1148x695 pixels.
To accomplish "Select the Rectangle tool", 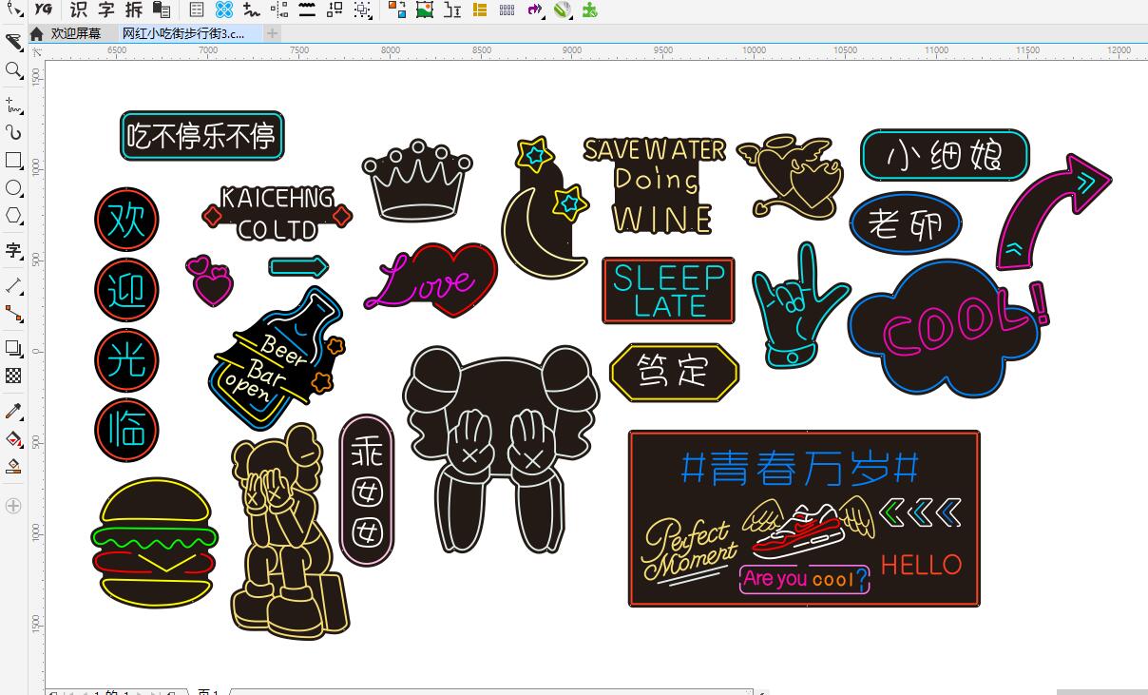I will coord(13,160).
